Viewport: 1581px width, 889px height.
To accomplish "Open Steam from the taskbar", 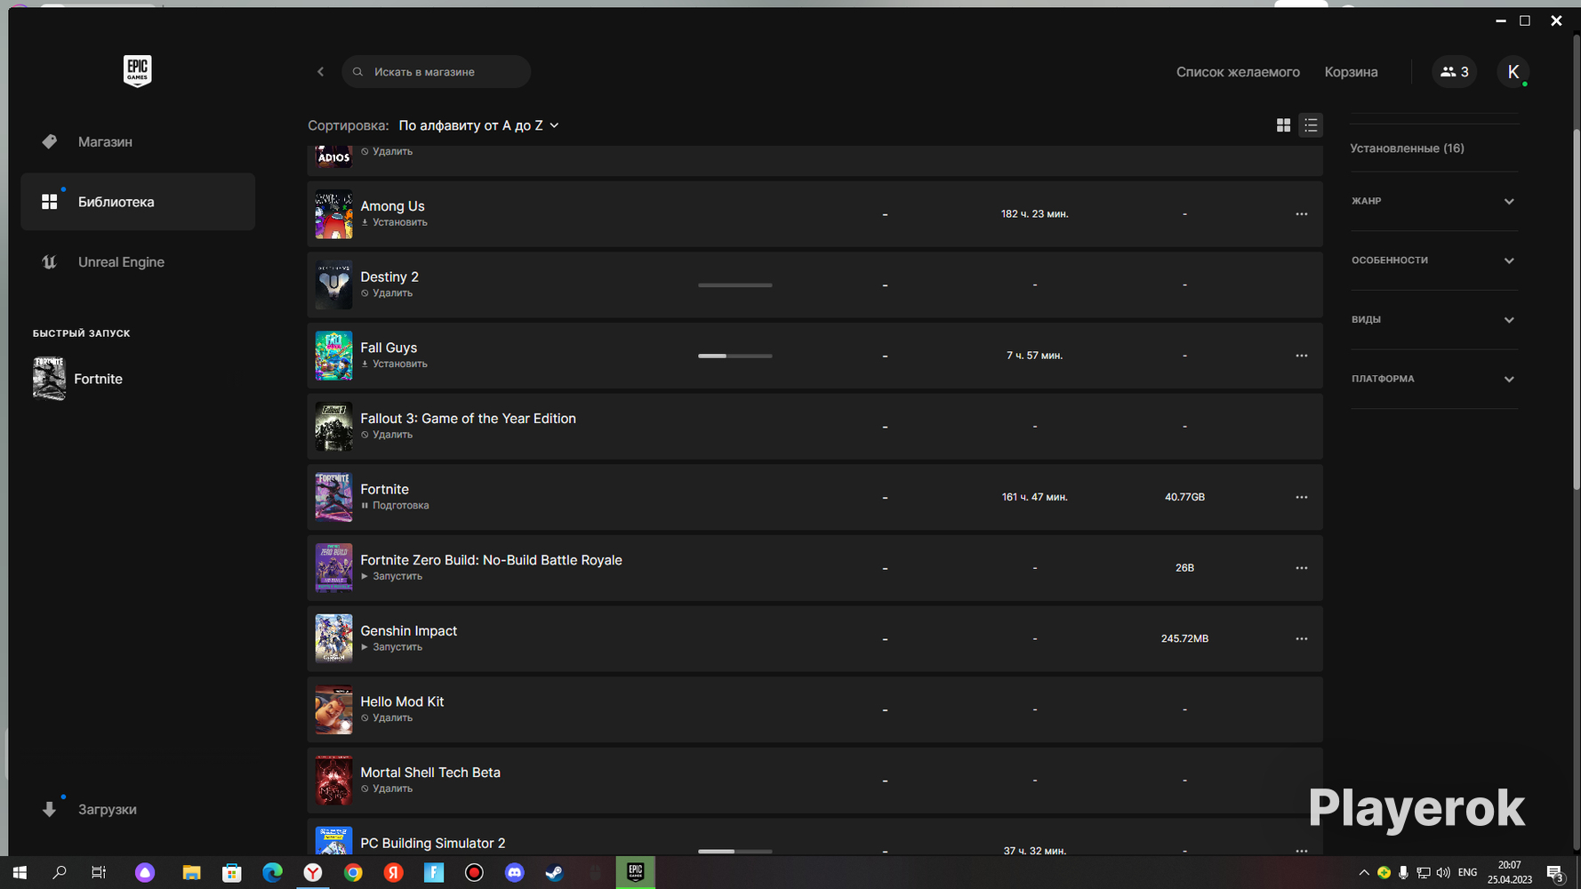I will pos(554,873).
